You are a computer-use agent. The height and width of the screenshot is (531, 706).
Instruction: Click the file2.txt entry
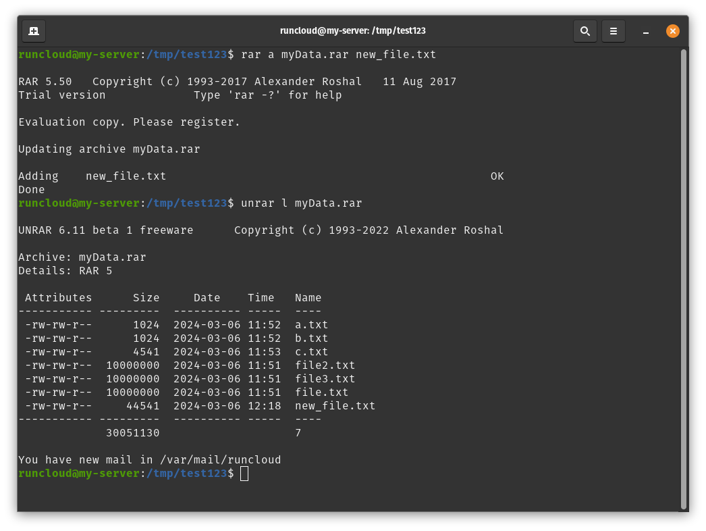324,365
